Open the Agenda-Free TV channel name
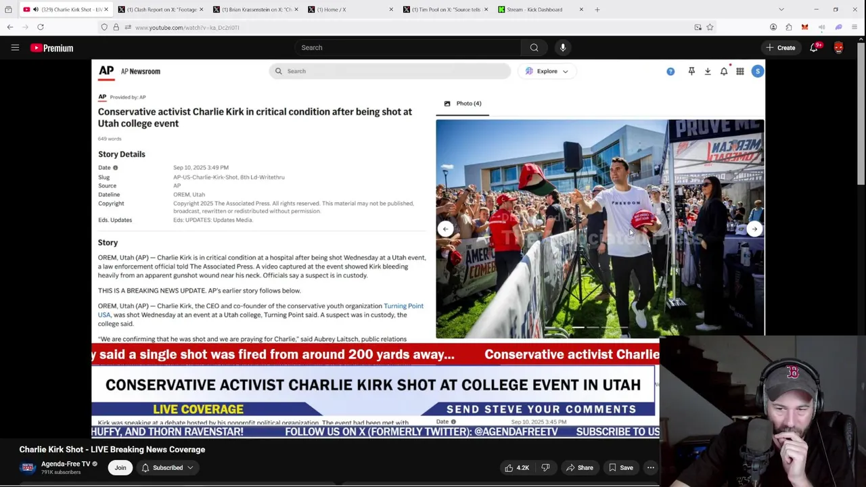Screen dimensions: 866x487 pyautogui.click(x=66, y=464)
